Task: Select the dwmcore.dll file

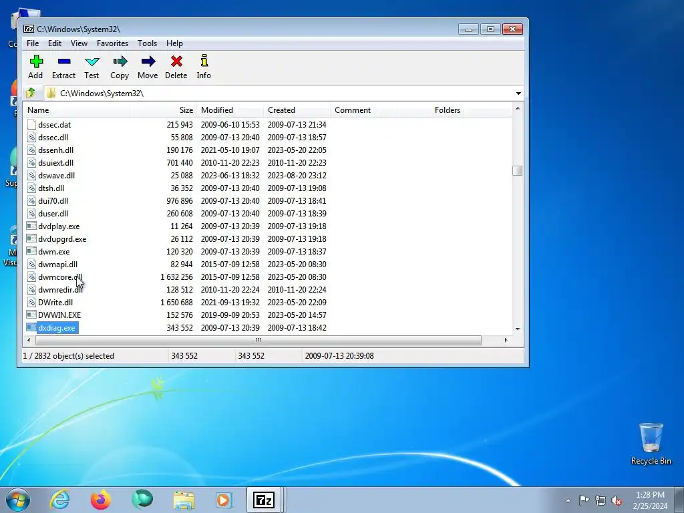Action: pos(60,277)
